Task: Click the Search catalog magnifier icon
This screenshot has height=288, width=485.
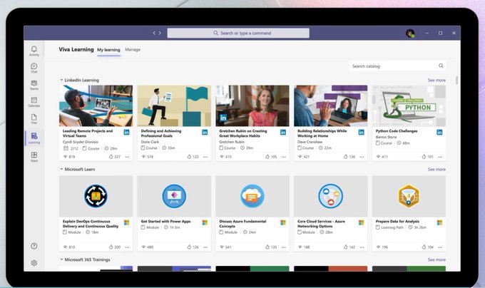Action: [x=441, y=66]
